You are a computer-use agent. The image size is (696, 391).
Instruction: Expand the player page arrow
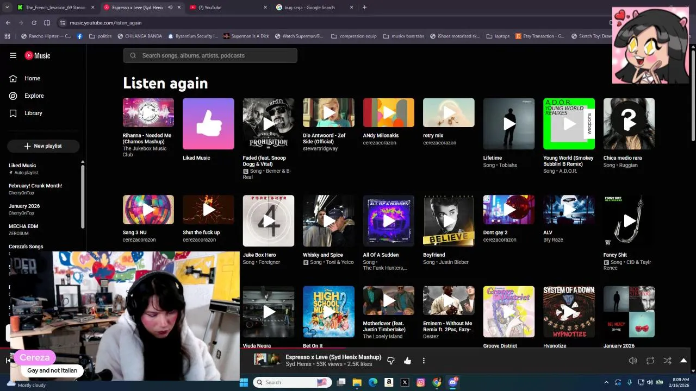683,361
